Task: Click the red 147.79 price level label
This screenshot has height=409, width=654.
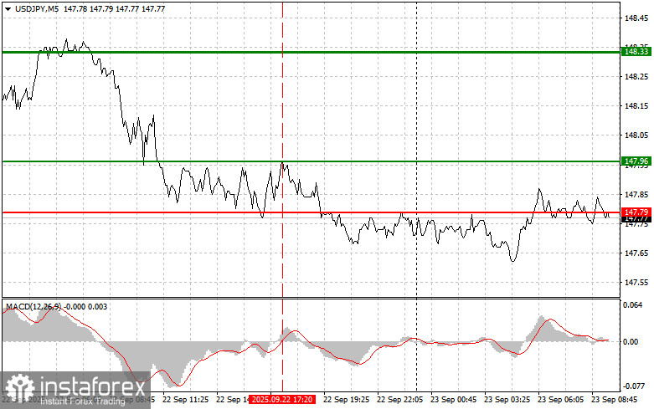Action: point(636,212)
